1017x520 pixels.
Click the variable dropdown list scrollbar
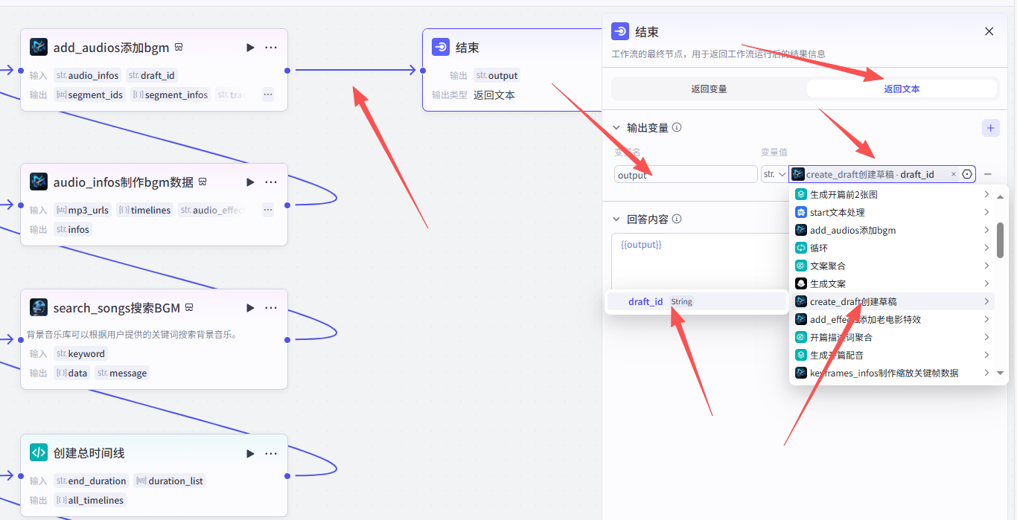tap(1000, 240)
